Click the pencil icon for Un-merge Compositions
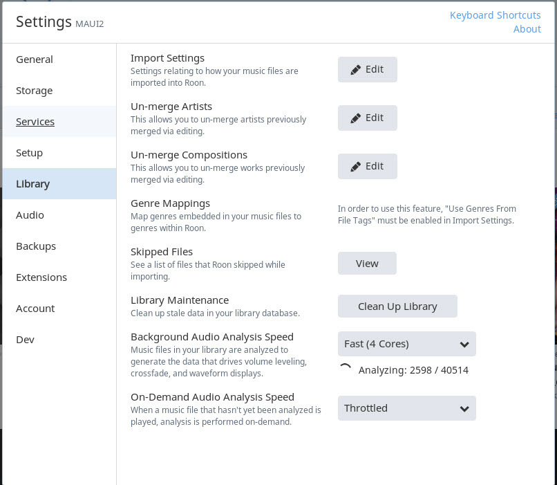 (356, 167)
